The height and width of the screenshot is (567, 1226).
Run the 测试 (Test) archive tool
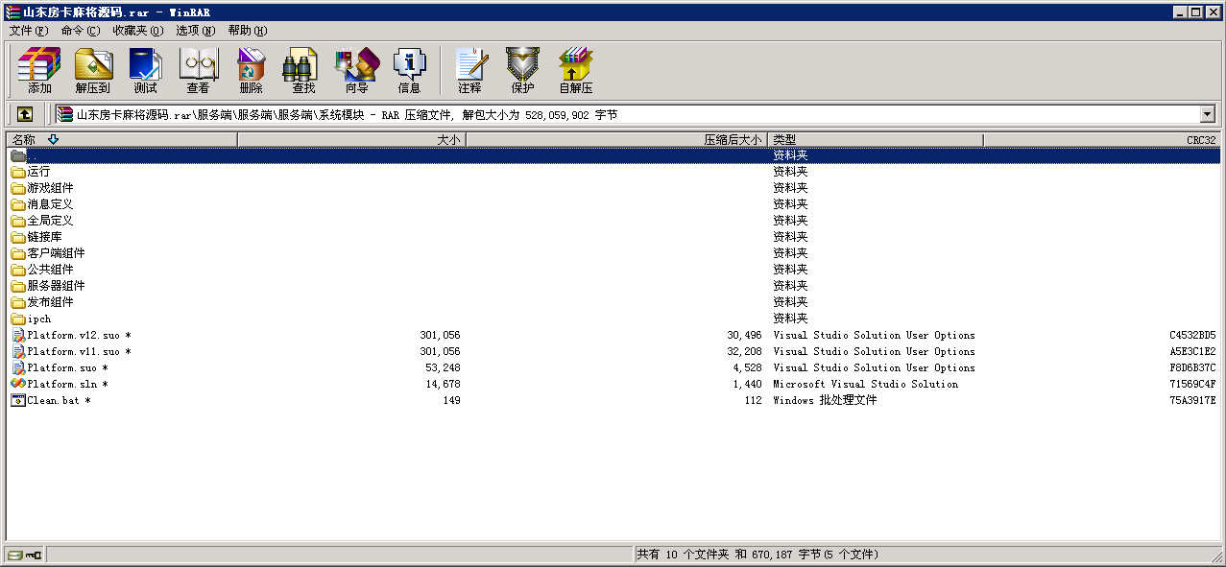[x=145, y=70]
